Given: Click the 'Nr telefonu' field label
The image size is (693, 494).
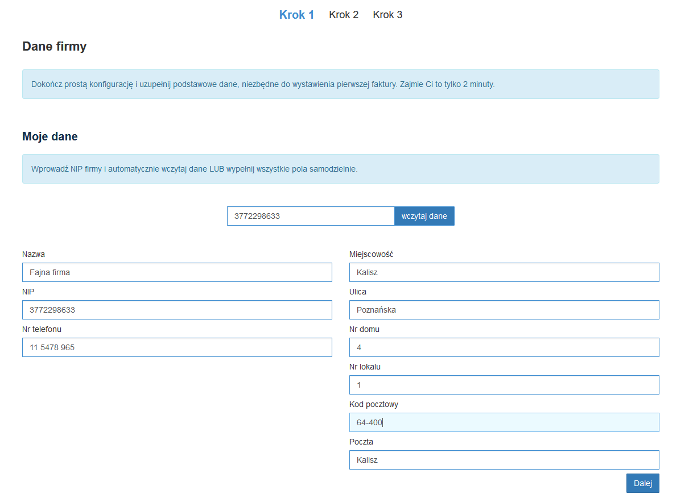Looking at the screenshot, I should [x=42, y=329].
